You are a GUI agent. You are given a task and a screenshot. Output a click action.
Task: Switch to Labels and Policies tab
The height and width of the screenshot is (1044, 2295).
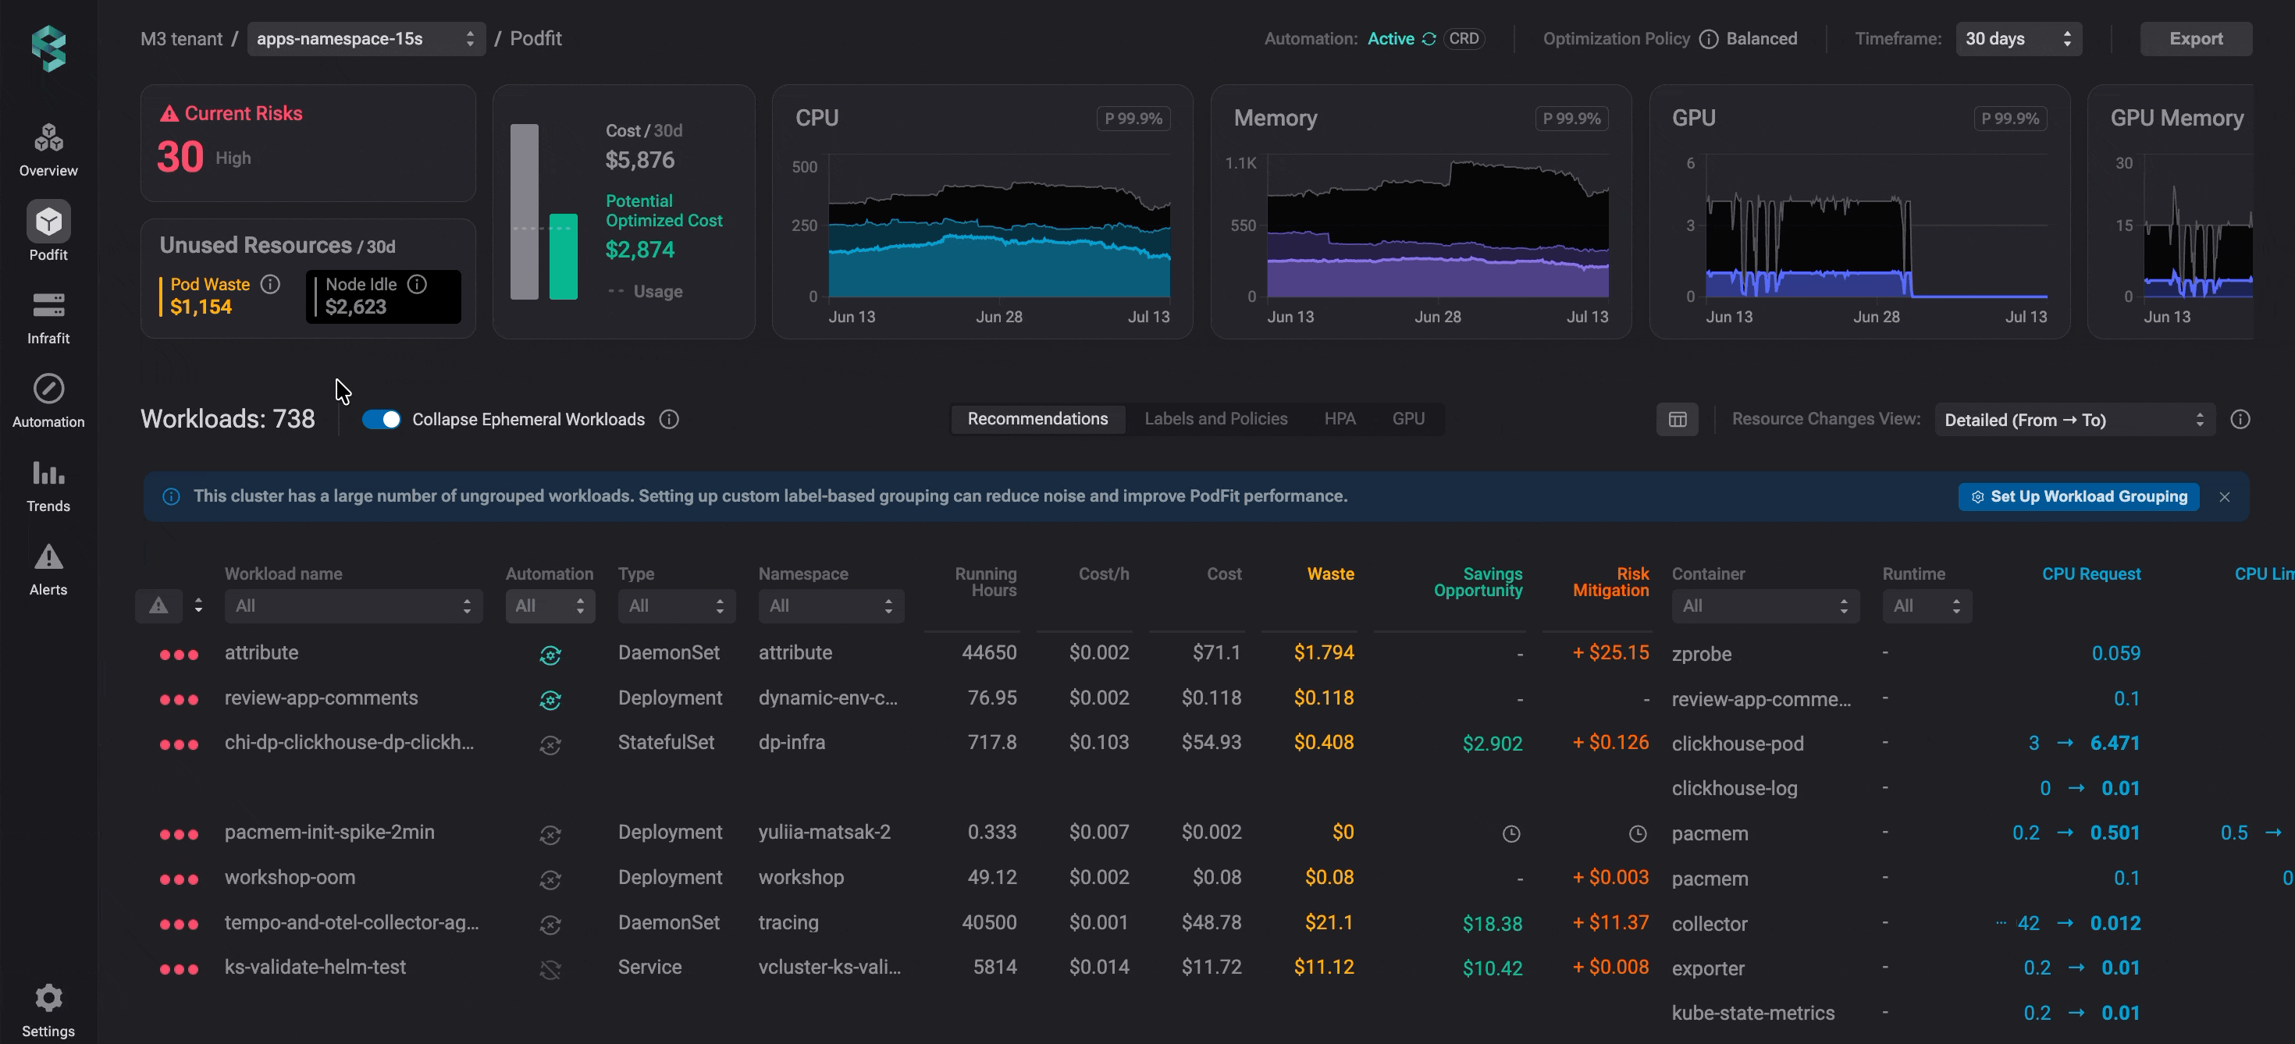[1216, 419]
